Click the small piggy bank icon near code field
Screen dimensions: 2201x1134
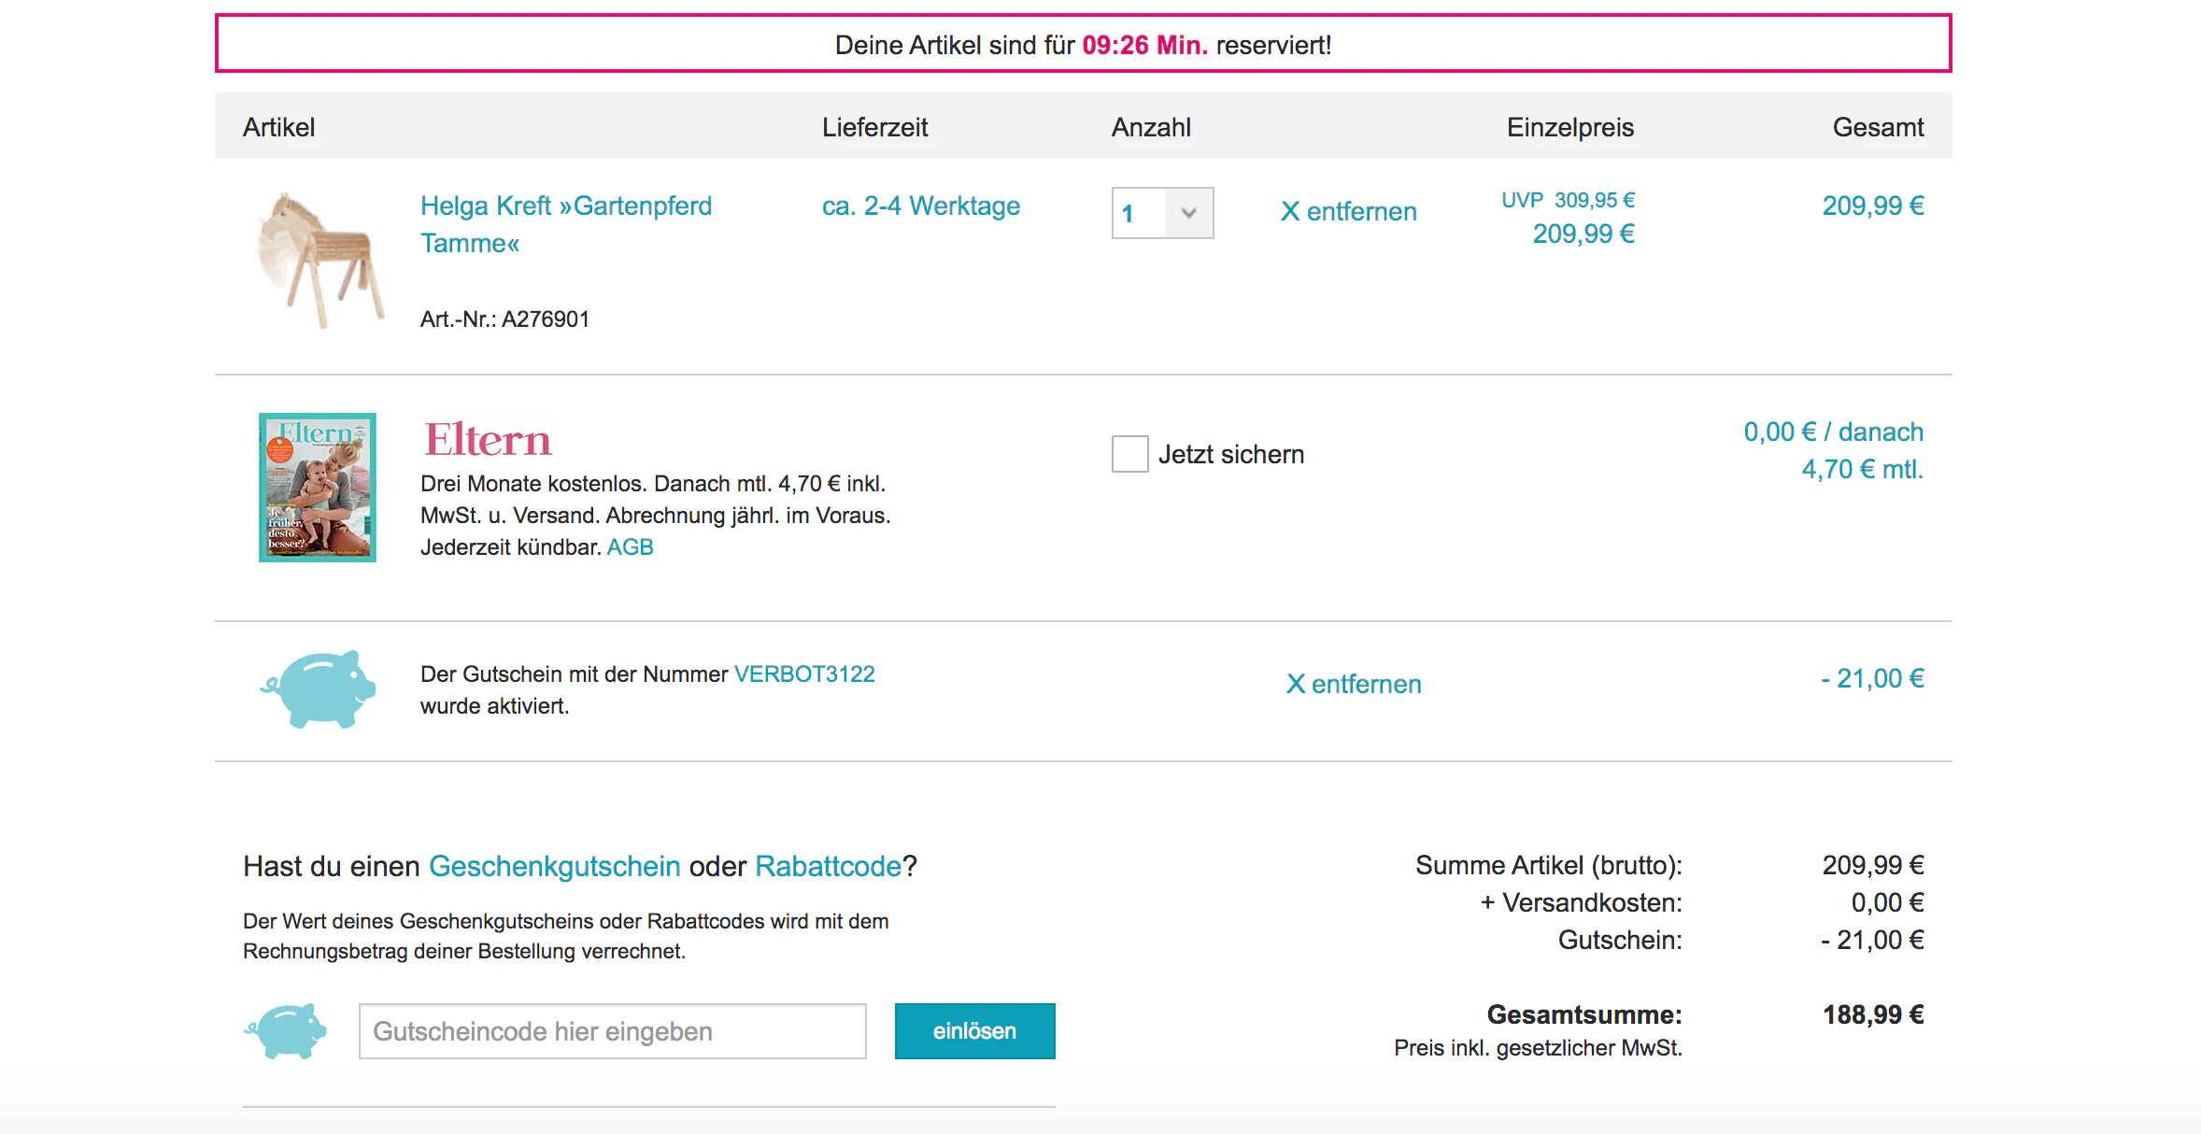click(286, 1030)
